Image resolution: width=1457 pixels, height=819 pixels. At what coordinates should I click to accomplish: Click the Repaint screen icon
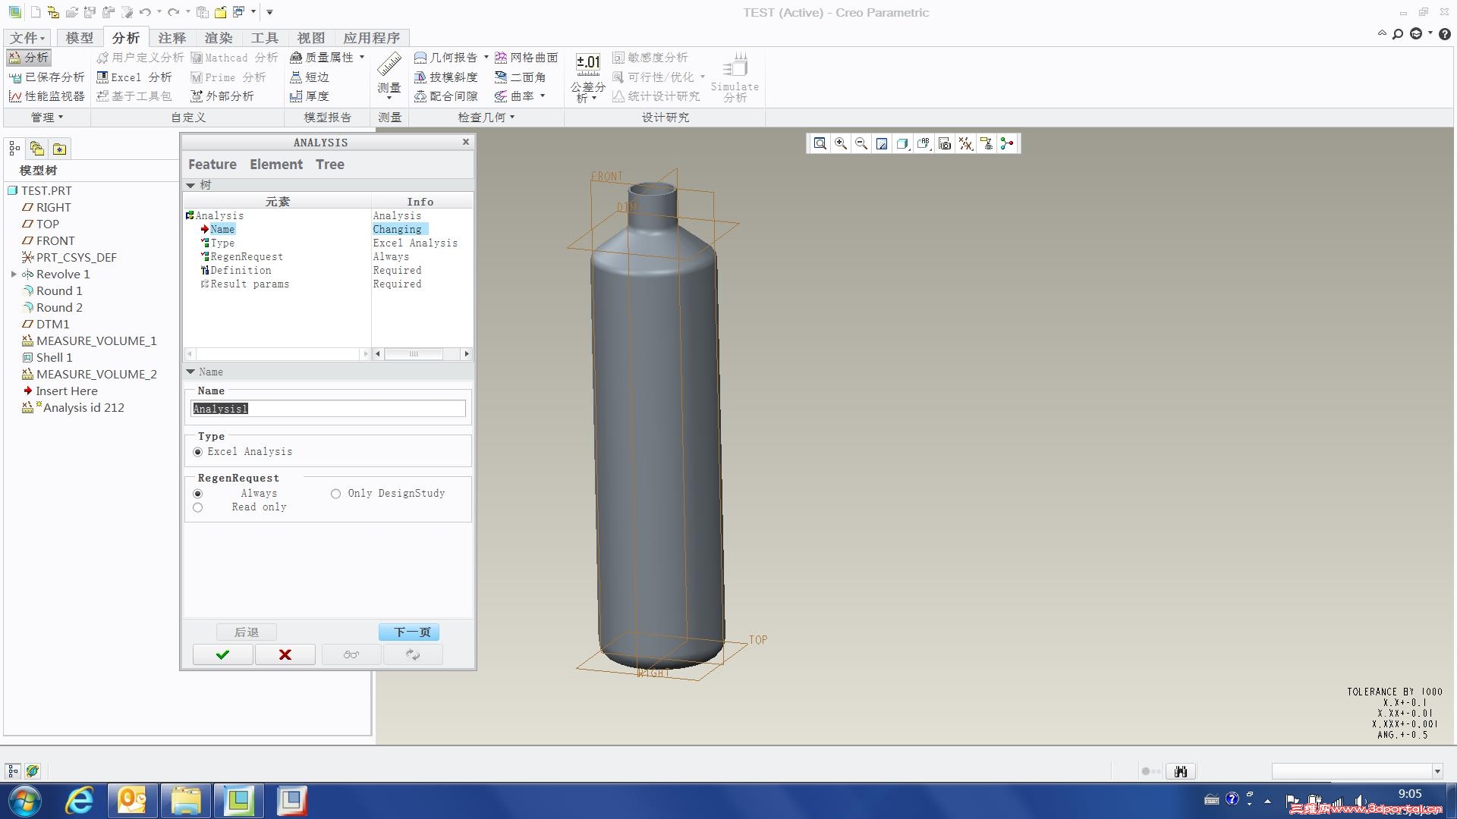click(x=882, y=143)
